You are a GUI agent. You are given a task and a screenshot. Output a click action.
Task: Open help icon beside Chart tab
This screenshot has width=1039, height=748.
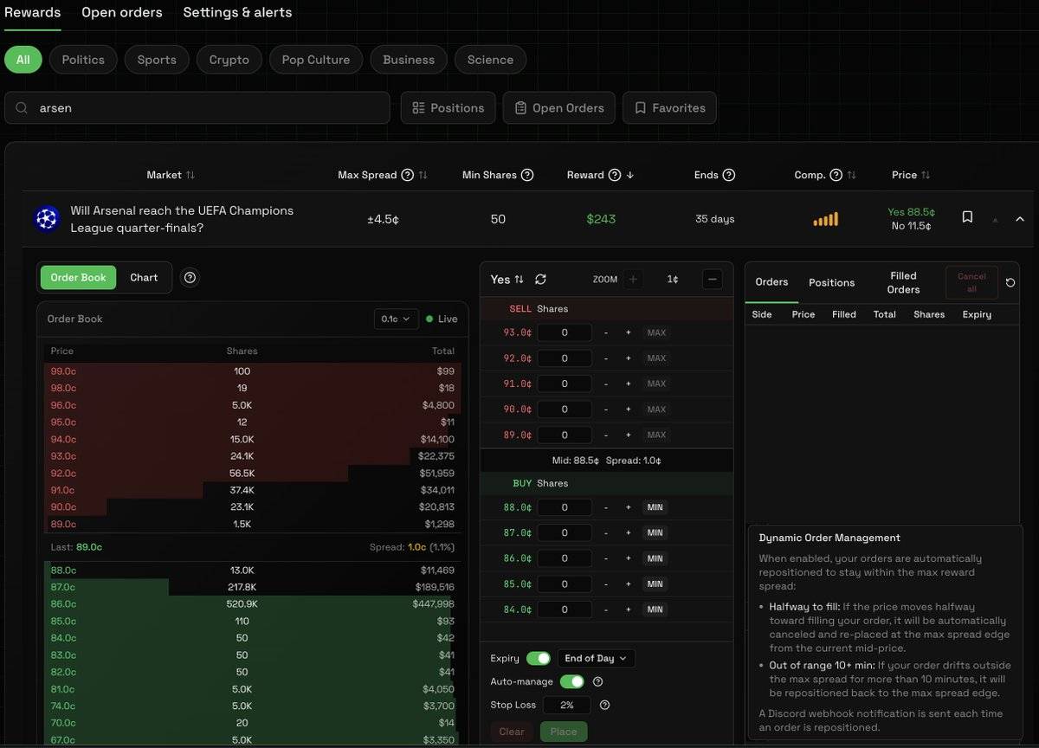point(190,278)
